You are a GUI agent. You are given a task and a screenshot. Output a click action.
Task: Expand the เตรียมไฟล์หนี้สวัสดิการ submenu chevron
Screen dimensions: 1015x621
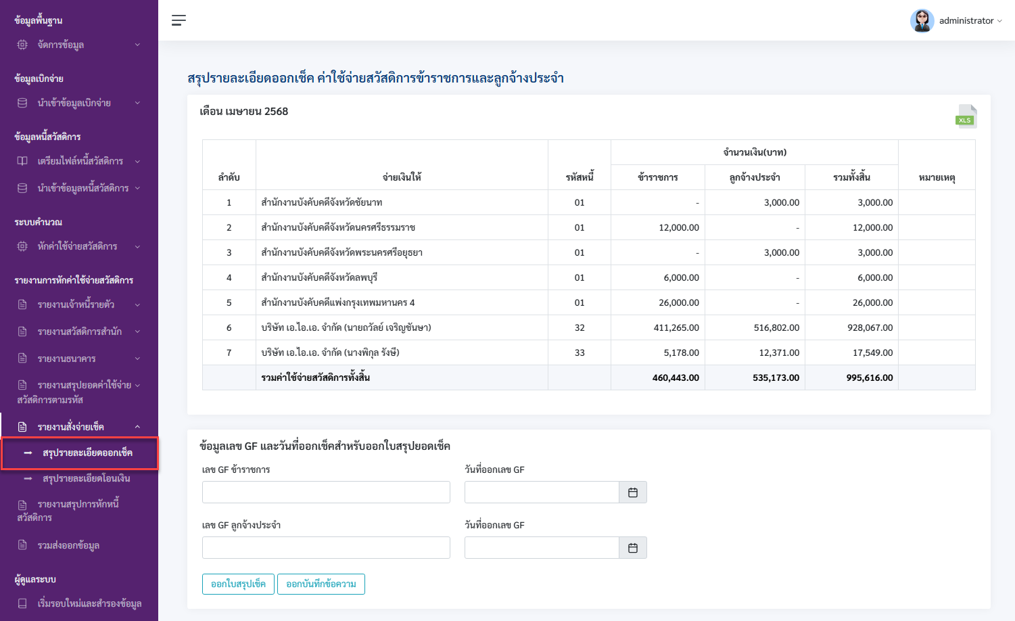click(137, 161)
